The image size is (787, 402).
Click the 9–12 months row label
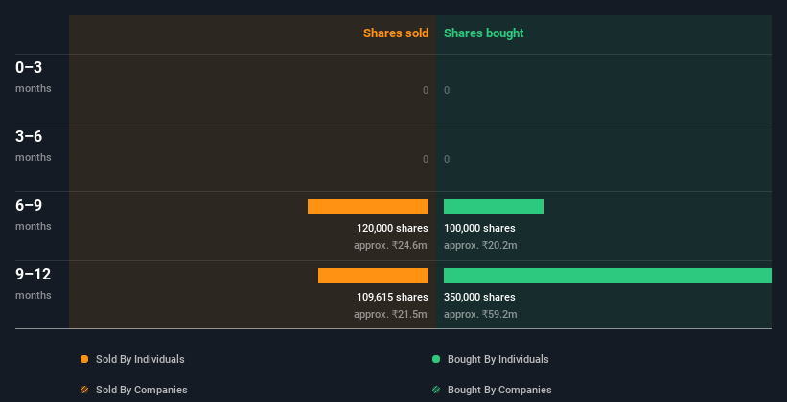click(34, 283)
